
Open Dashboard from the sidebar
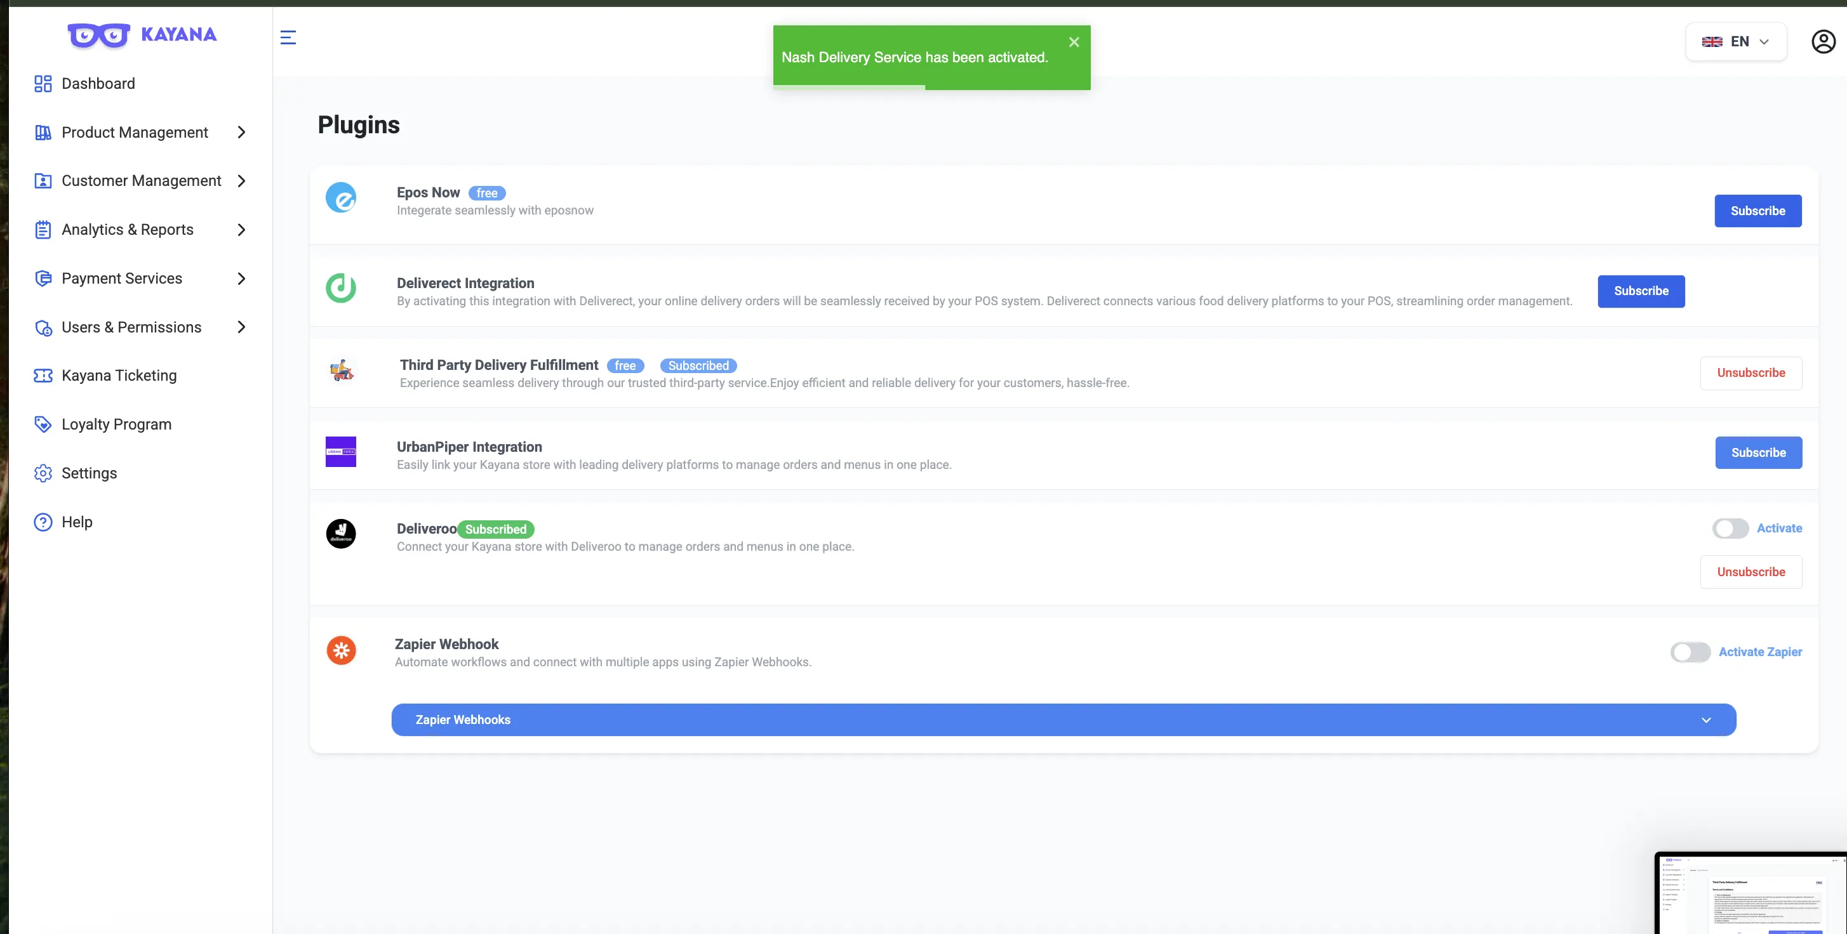[x=98, y=84]
